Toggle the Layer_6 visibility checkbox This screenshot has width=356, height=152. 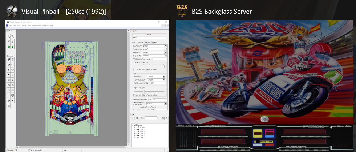pos(137,131)
